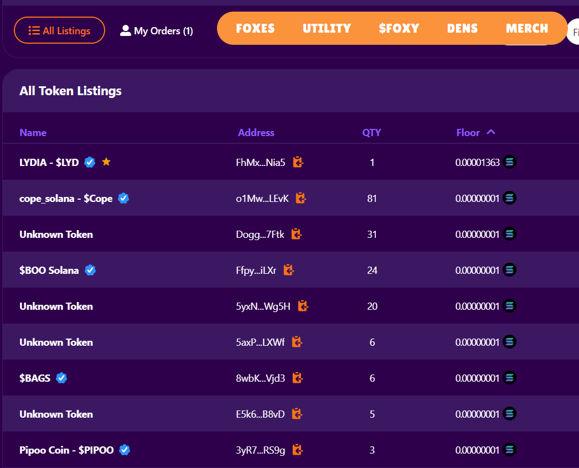Copy the Dogg...7Ftk address

click(297, 234)
